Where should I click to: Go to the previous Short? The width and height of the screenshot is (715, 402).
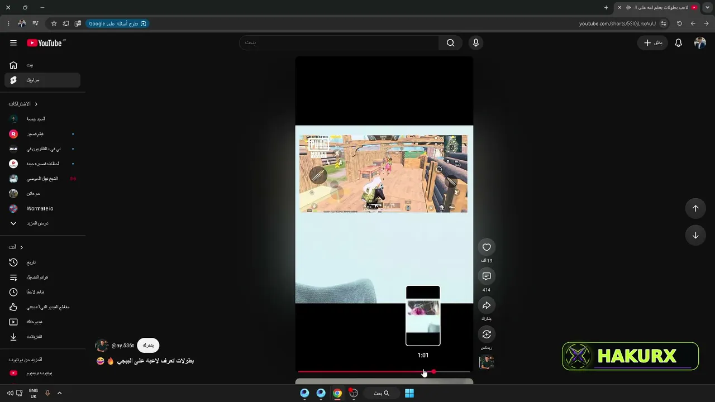[695, 208]
